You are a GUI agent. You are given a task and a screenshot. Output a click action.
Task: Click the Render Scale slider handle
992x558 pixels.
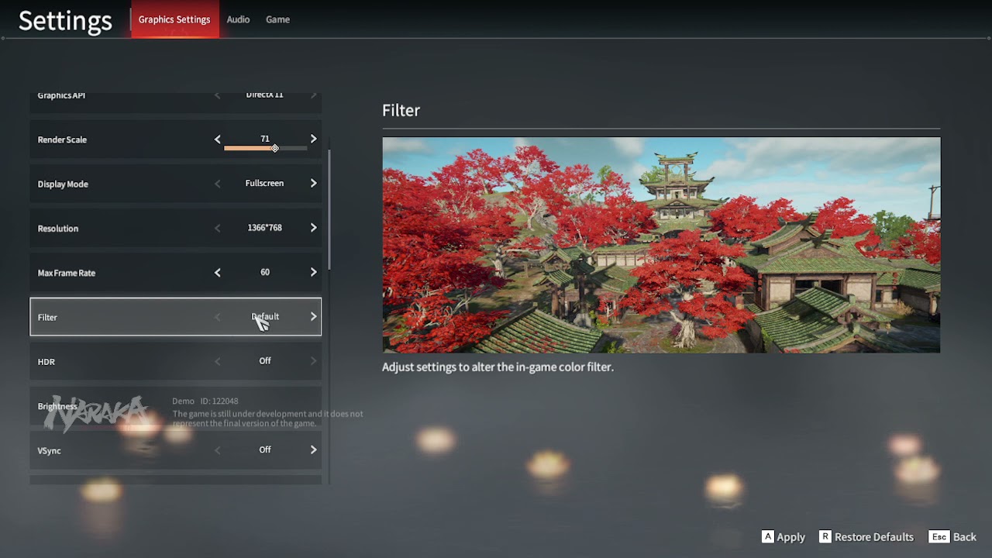[x=274, y=148]
